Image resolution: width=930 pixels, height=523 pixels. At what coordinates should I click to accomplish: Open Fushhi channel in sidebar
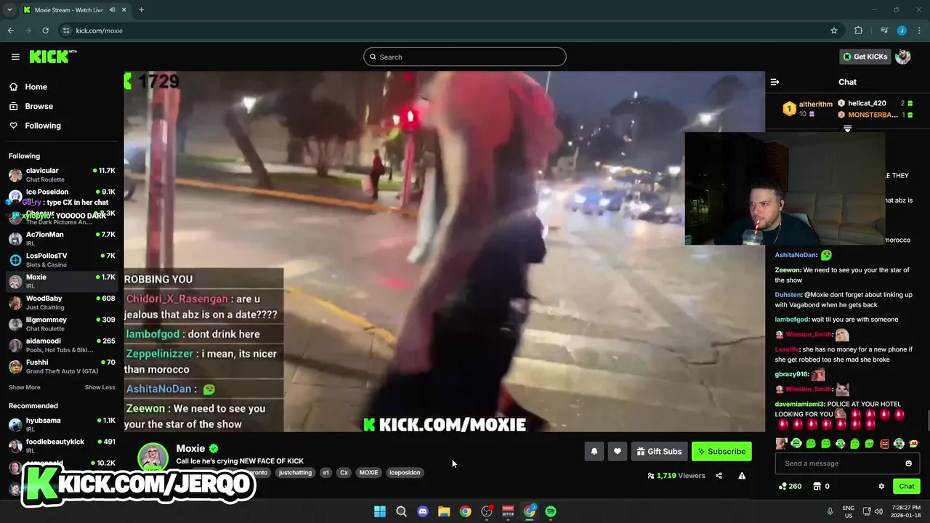pyautogui.click(x=62, y=366)
